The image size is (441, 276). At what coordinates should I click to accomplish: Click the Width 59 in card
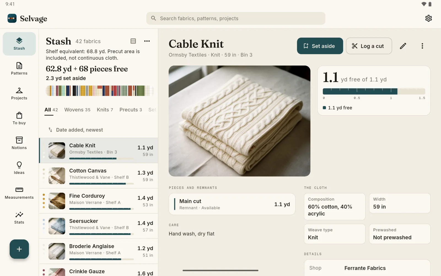tap(400, 203)
